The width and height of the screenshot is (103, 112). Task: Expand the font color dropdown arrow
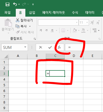[x=88, y=30]
